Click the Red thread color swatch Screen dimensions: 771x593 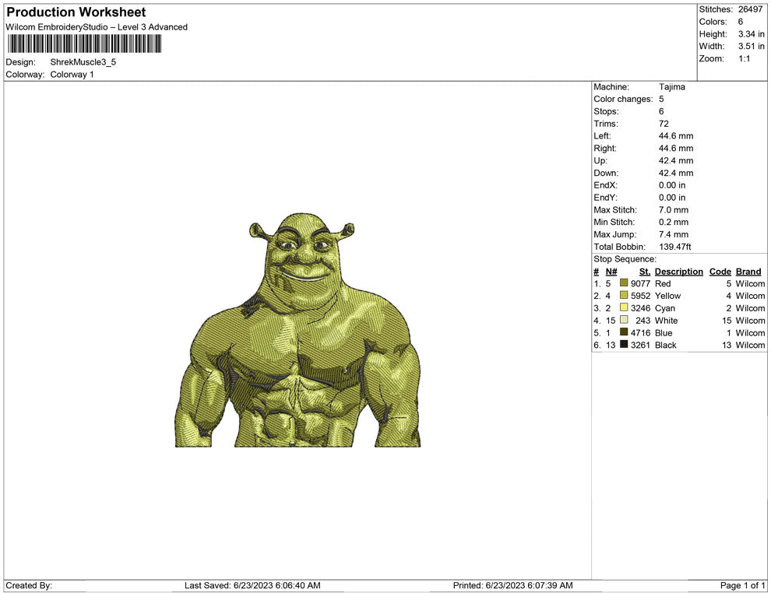[x=624, y=283]
